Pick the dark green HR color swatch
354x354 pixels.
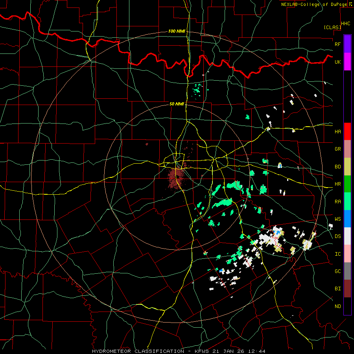[x=347, y=184]
